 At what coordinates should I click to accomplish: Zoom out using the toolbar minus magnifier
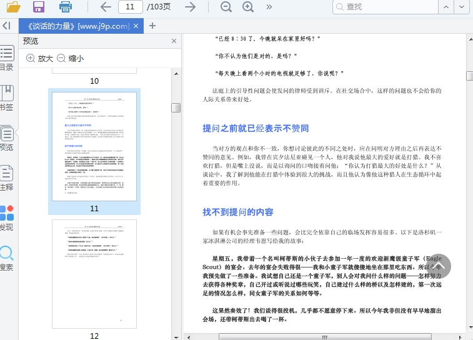tap(226, 7)
